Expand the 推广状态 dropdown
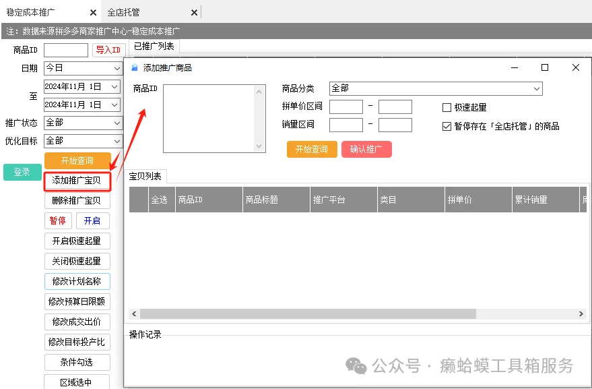 click(x=82, y=123)
